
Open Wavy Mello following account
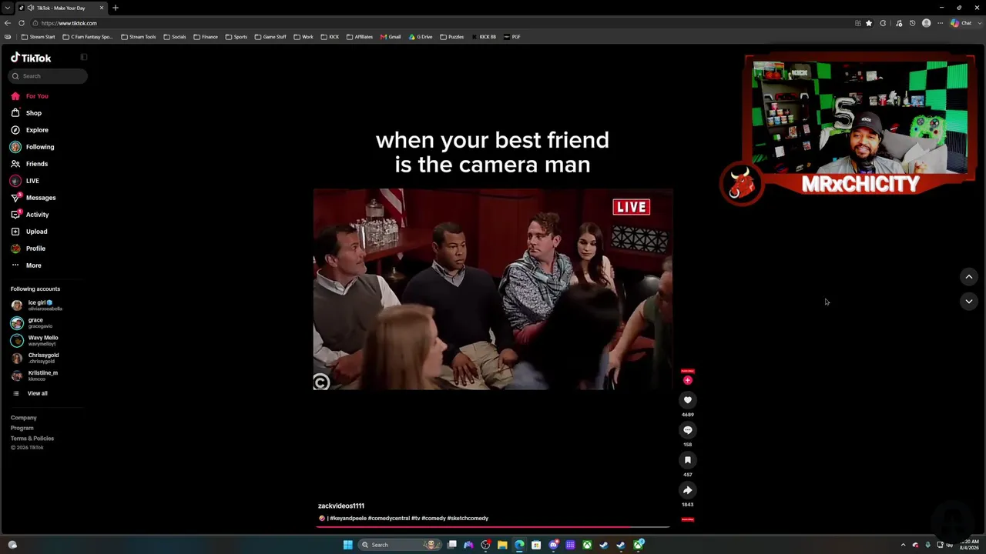pos(35,341)
